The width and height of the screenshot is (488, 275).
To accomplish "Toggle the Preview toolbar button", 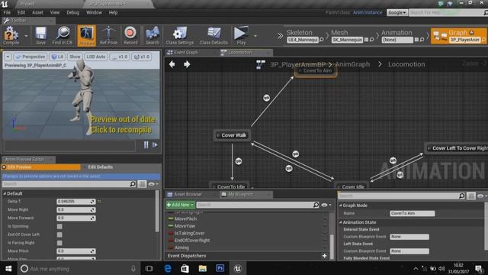I will coord(86,35).
